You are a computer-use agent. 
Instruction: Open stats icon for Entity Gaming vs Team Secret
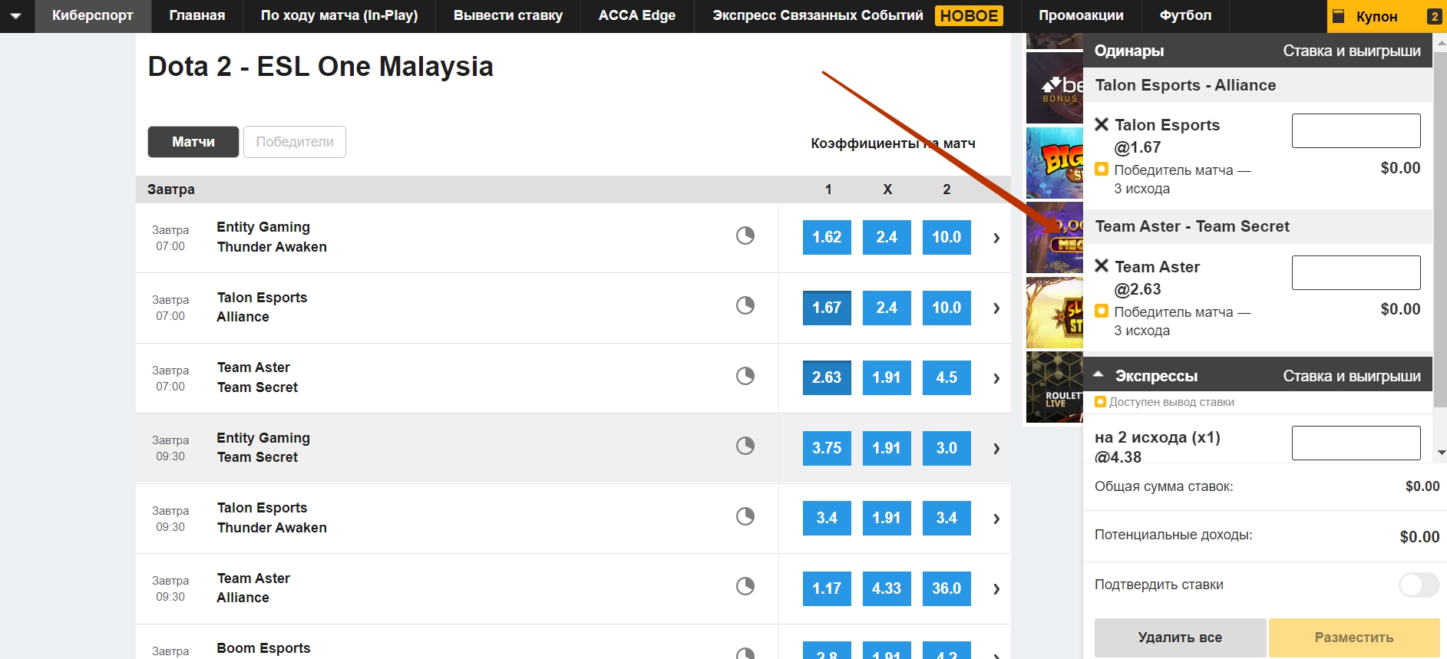[745, 446]
